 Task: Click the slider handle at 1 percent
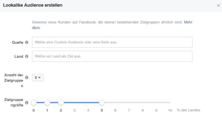coord(47,103)
